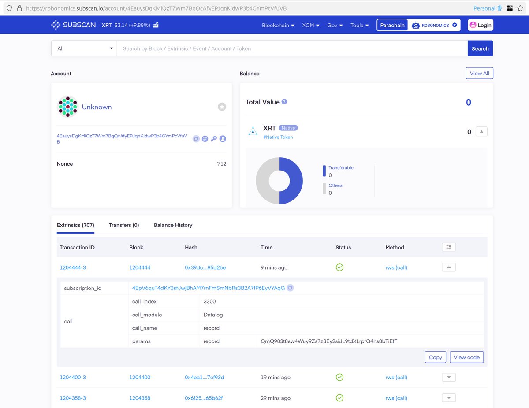529x408 pixels.
Task: Click the Robonomics network logo icon
Action: (x=415, y=25)
